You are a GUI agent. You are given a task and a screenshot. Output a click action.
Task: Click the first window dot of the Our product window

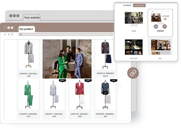[5, 28]
